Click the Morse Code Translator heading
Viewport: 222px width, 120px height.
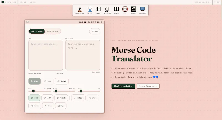click(133, 54)
